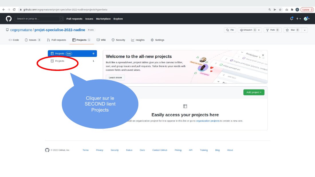Open the Code tab

14,40
